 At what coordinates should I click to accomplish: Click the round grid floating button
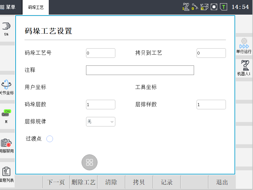click(x=90, y=162)
